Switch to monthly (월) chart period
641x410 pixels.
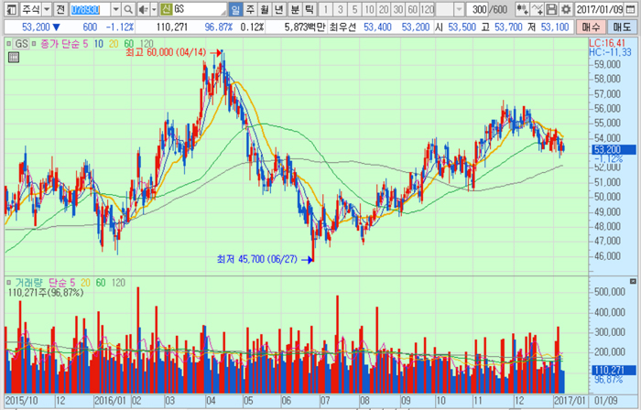coord(265,9)
